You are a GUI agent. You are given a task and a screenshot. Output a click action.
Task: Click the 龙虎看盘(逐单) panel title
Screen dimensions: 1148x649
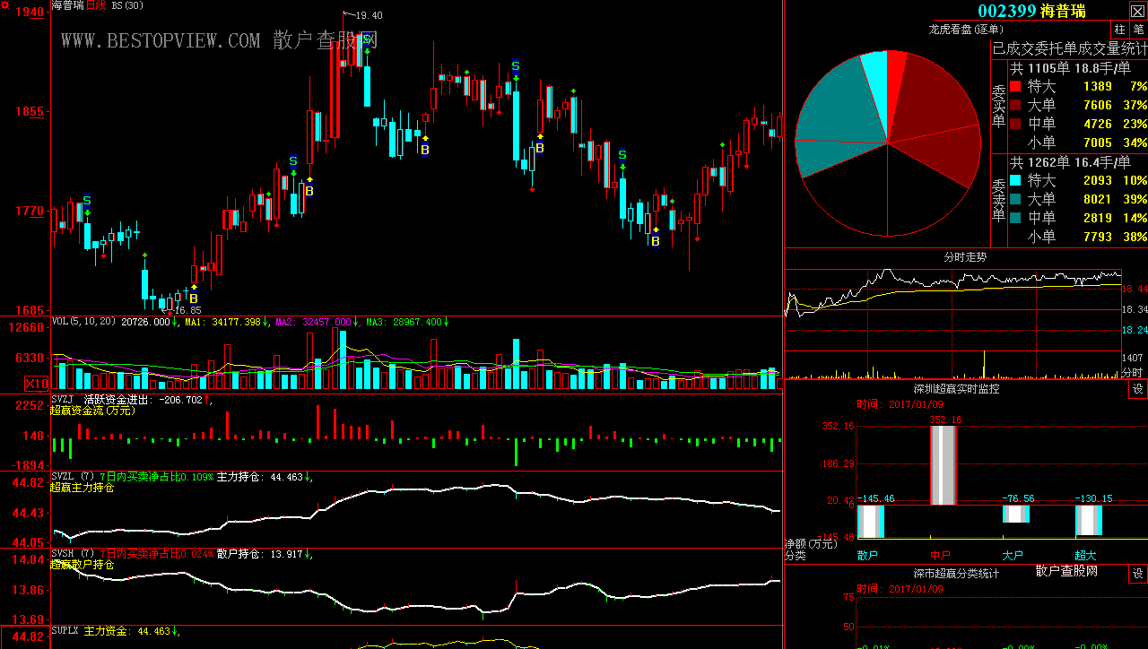(x=964, y=29)
